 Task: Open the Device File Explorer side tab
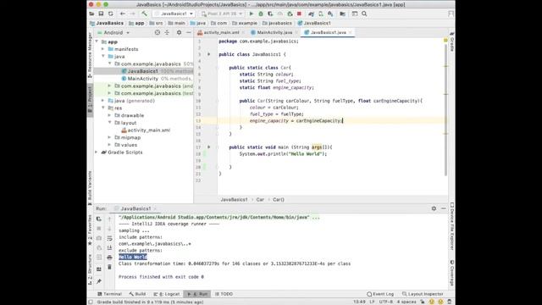click(451, 226)
